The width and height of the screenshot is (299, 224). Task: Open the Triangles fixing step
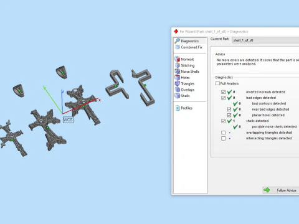tap(185, 83)
